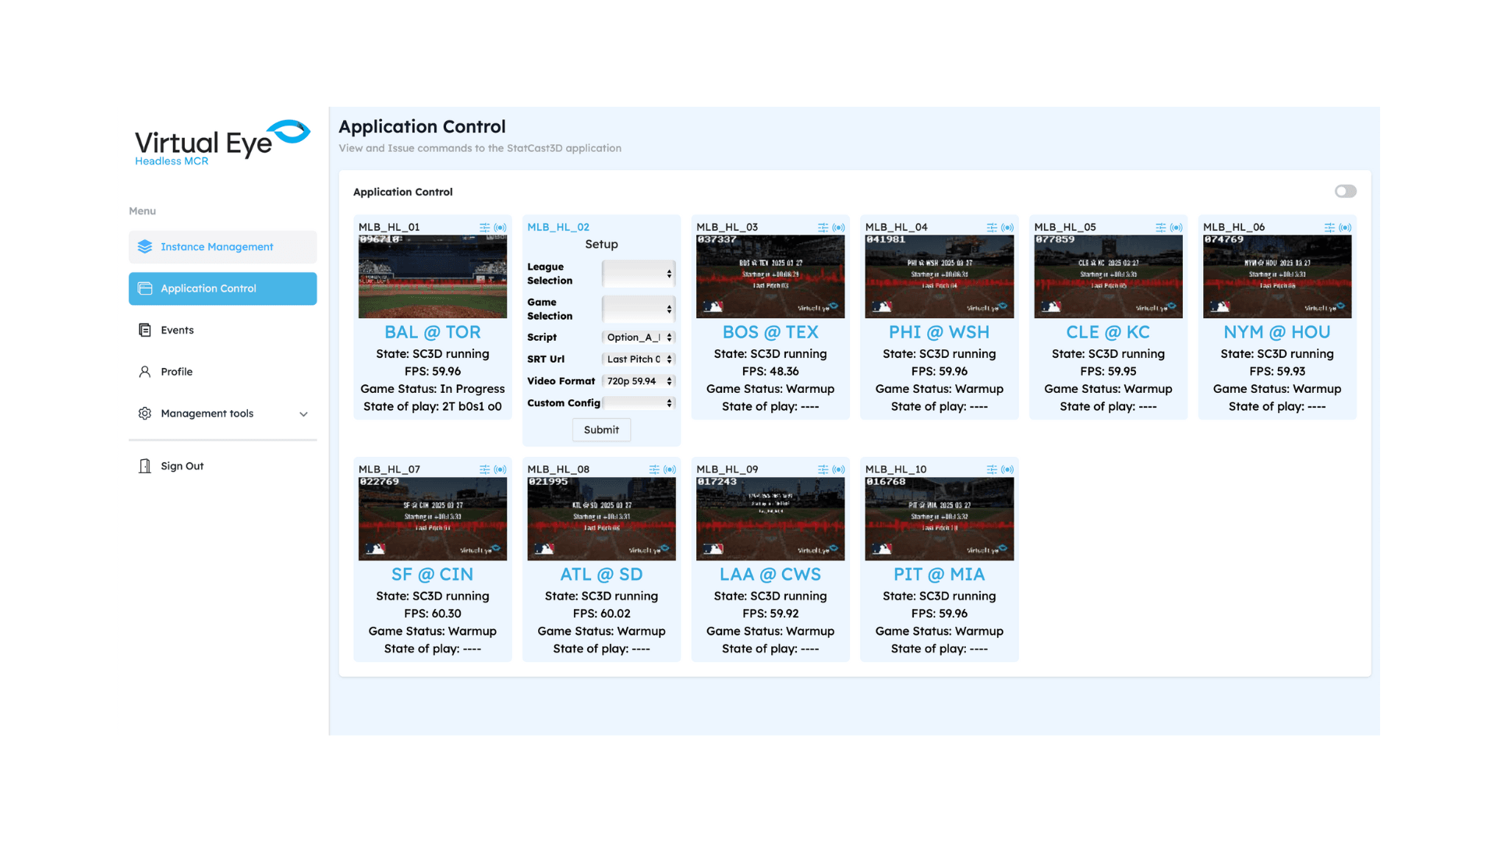Click the ATL @ SD game link

click(601, 575)
